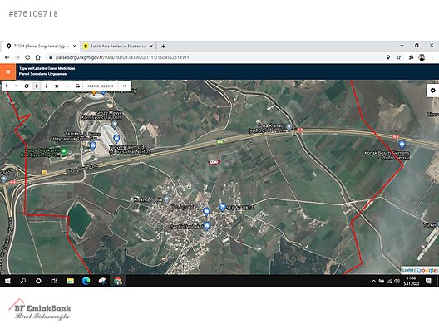Select the crosshair parcel query tool
The width and height of the screenshot is (439, 329).
37,86
